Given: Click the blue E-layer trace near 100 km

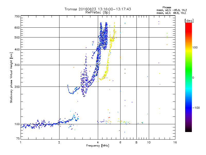Looking at the screenshot, I should click(x=50, y=124).
